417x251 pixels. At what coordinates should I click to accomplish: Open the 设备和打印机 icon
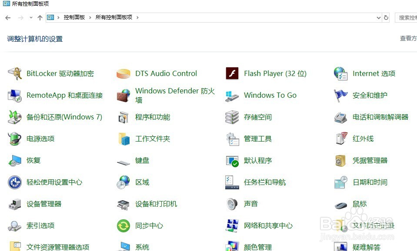point(123,205)
